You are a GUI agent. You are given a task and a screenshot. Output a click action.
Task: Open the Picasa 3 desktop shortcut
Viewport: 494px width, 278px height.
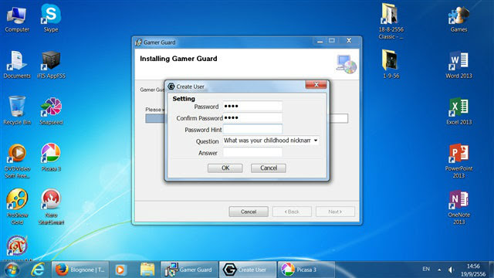click(x=51, y=158)
